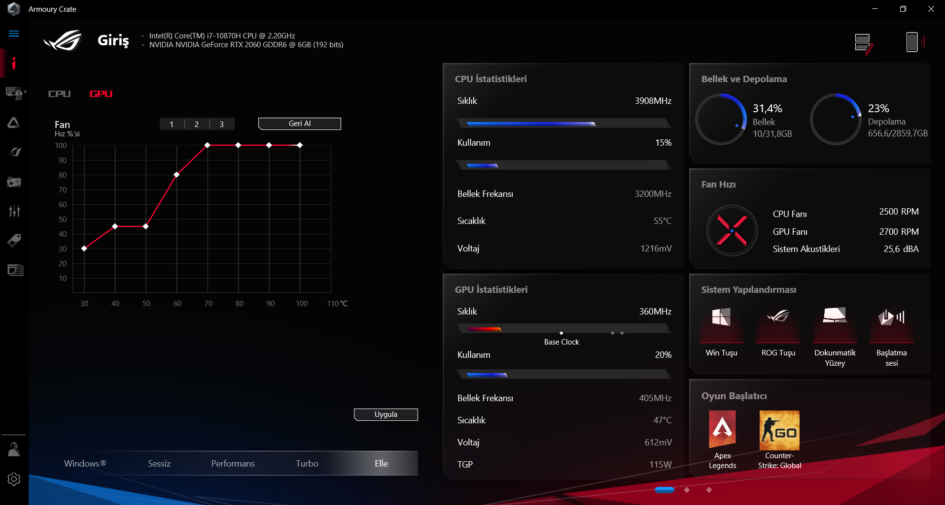Click the CPU Kullanım usage bar

click(564, 165)
